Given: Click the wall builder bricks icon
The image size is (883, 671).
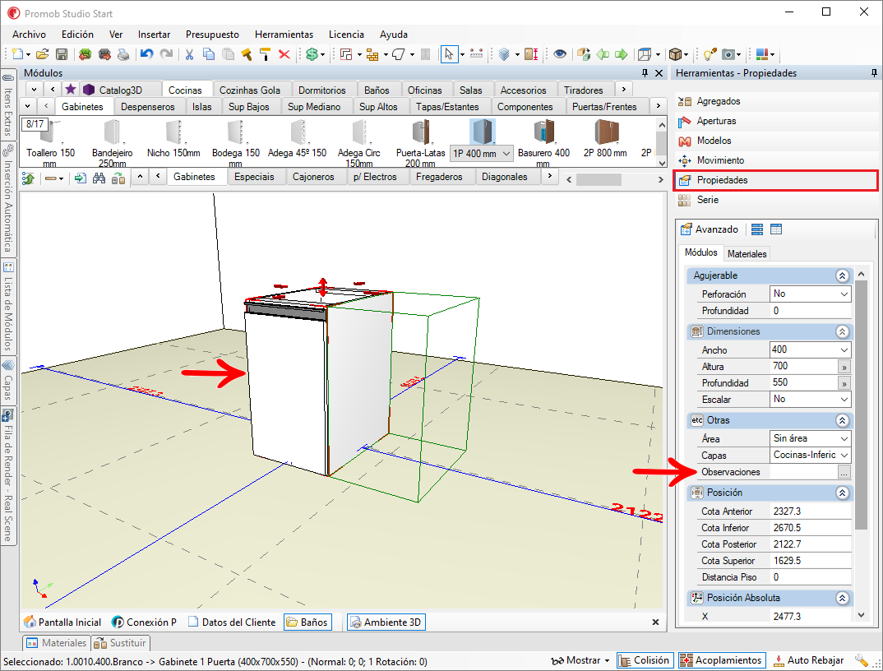Looking at the screenshot, I should pos(372,54).
